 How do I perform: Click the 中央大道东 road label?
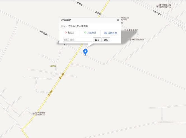click(x=157, y=13)
